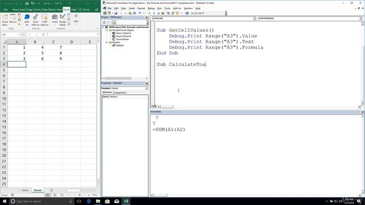
Task: Collapse the Excel ribbon
Action: (98, 28)
